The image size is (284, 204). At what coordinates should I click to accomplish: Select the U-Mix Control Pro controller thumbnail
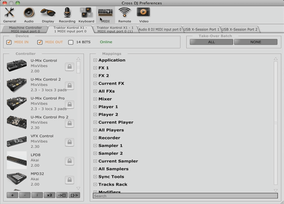click(17, 104)
